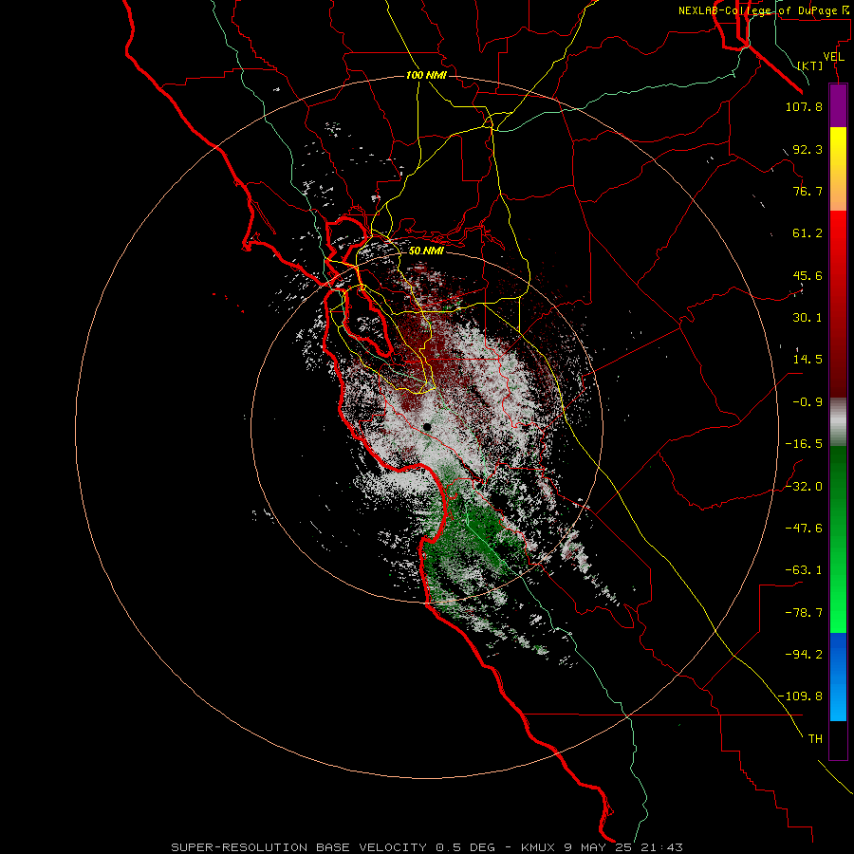Image resolution: width=854 pixels, height=854 pixels.
Task: Click "SUPER-RESOLUTION BASE VELOCITY" in the caption
Action: [299, 847]
